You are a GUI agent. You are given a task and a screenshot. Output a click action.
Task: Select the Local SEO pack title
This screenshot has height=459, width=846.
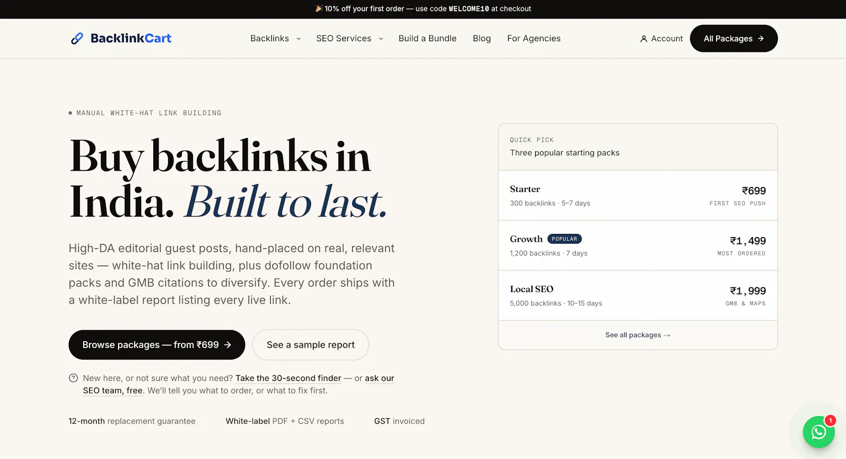531,289
